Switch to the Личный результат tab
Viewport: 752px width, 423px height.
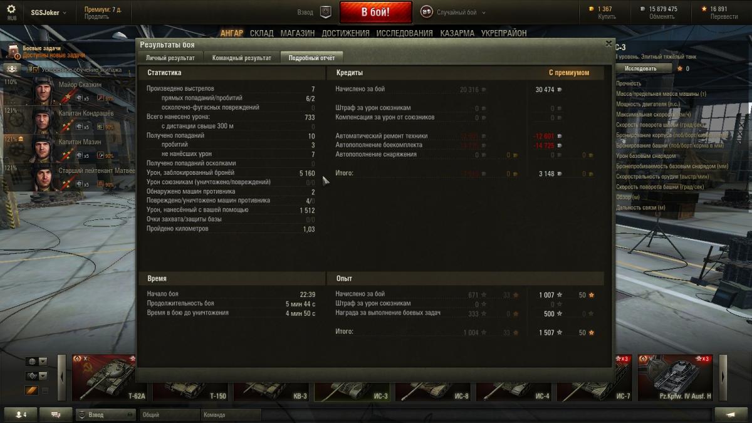(x=170, y=58)
